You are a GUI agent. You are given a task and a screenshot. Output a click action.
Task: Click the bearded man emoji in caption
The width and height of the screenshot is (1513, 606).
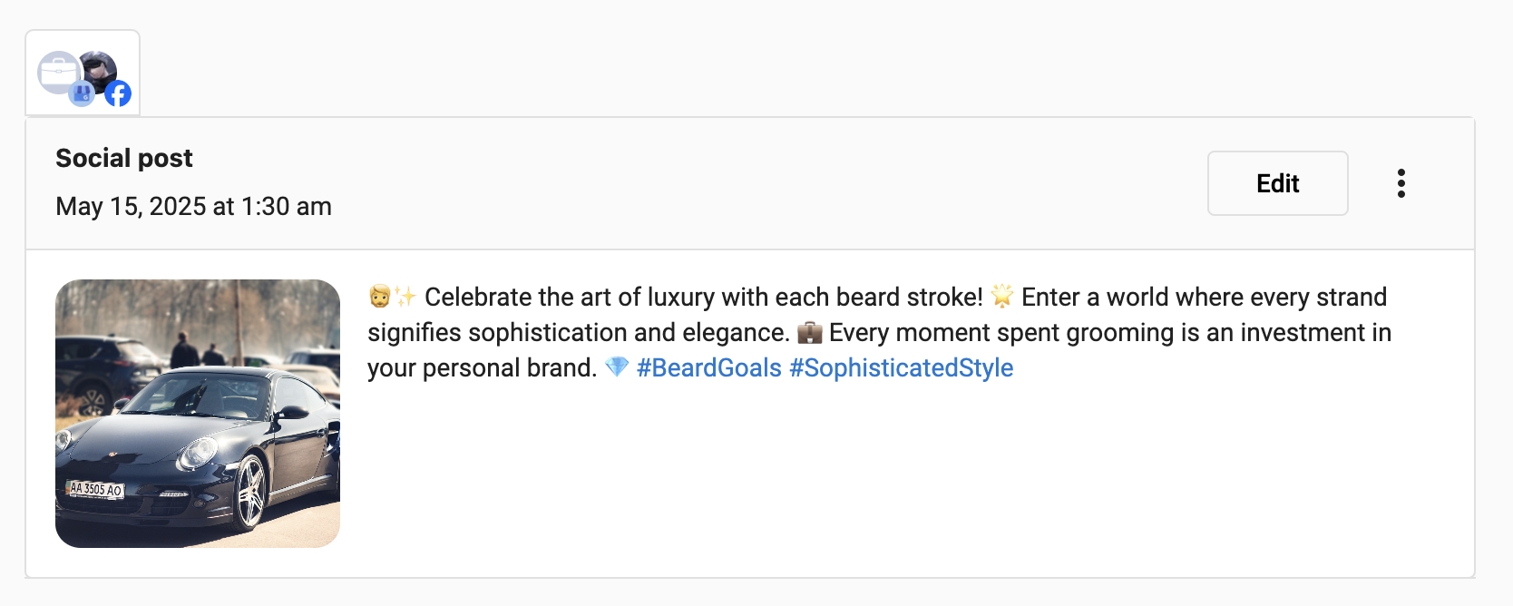379,297
